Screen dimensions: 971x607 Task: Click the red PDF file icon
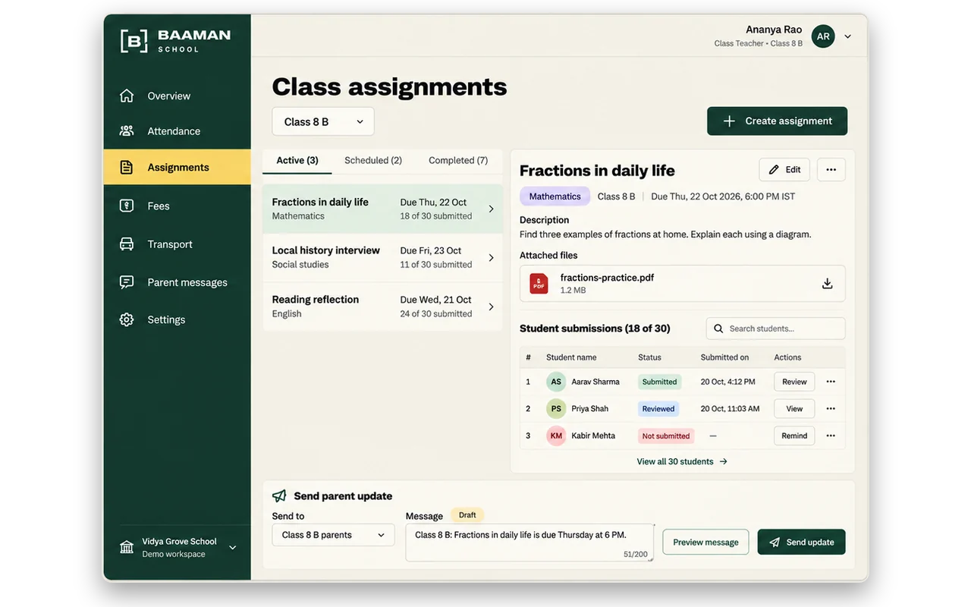539,283
